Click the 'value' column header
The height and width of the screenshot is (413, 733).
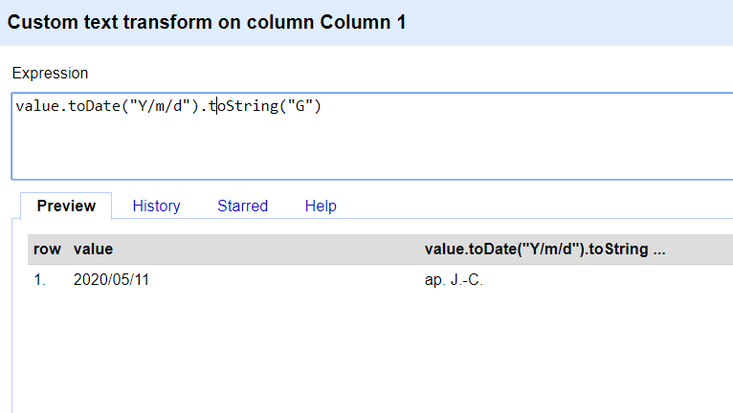point(93,249)
